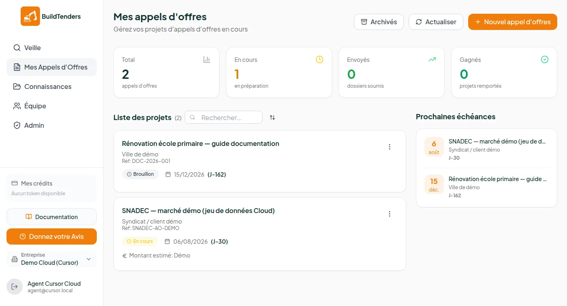Open Rénovation école primaire deadline in Prochaines échéances
The image size is (567, 306).
pyautogui.click(x=486, y=187)
